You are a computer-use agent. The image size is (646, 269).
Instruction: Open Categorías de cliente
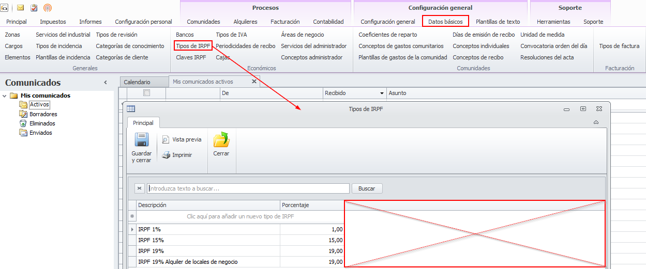pos(122,57)
